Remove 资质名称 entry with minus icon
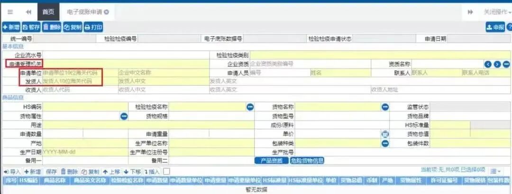This screenshot has width=512, height=194. [506, 65]
